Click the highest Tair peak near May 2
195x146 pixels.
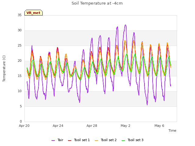coord(125,25)
